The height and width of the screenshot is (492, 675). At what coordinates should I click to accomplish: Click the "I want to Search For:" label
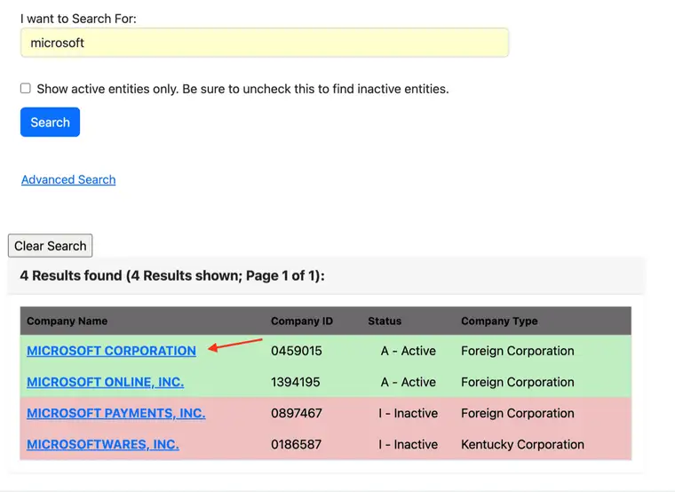pyautogui.click(x=78, y=19)
